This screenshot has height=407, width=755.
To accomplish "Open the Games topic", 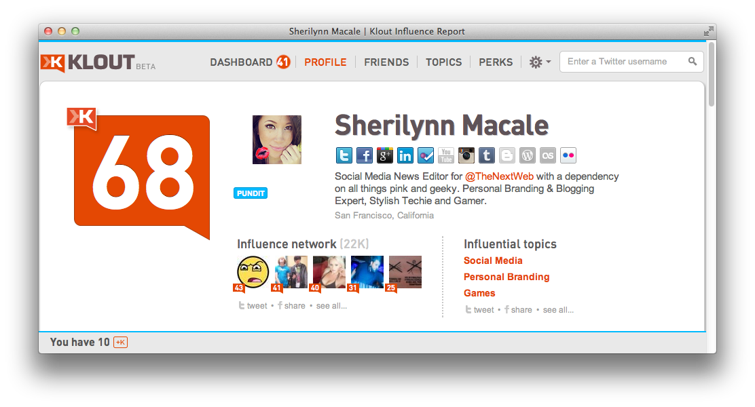I will tap(479, 293).
